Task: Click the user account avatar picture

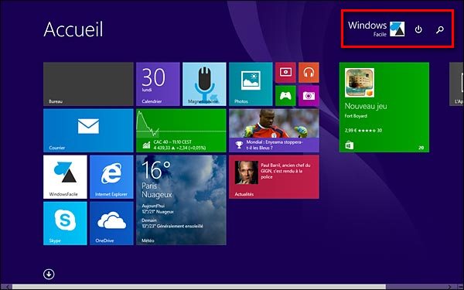Action: pyautogui.click(x=397, y=29)
